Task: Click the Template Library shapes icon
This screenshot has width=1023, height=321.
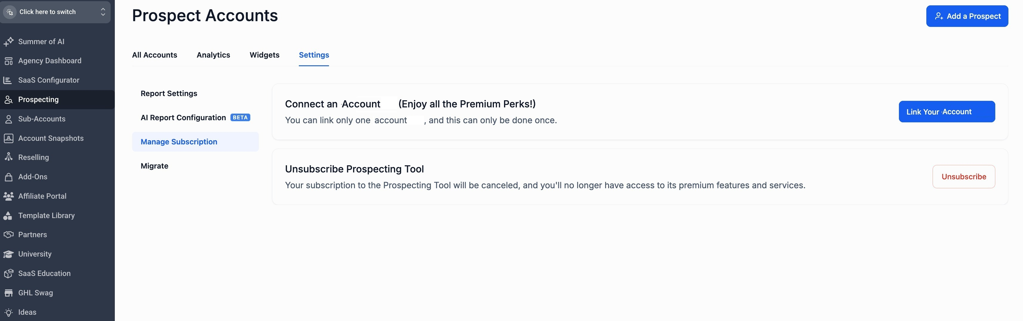Action: click(x=7, y=215)
